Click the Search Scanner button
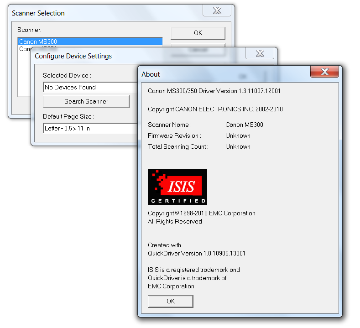Image resolution: width=360 pixels, height=328 pixels. pos(86,101)
